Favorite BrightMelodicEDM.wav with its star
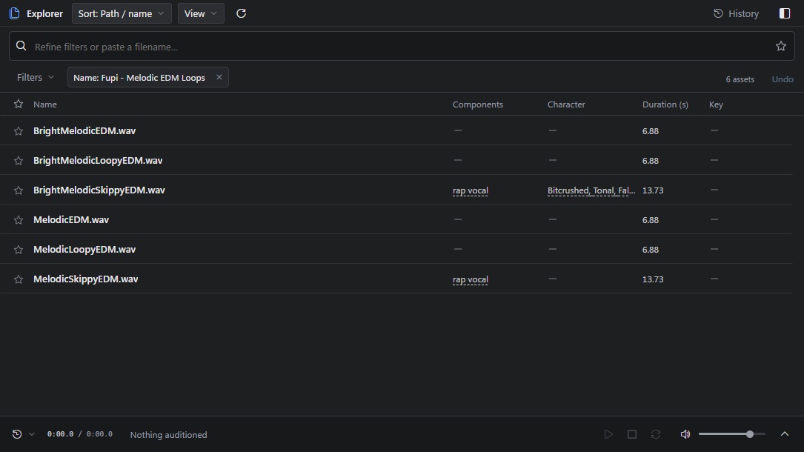The width and height of the screenshot is (804, 452). click(x=19, y=130)
